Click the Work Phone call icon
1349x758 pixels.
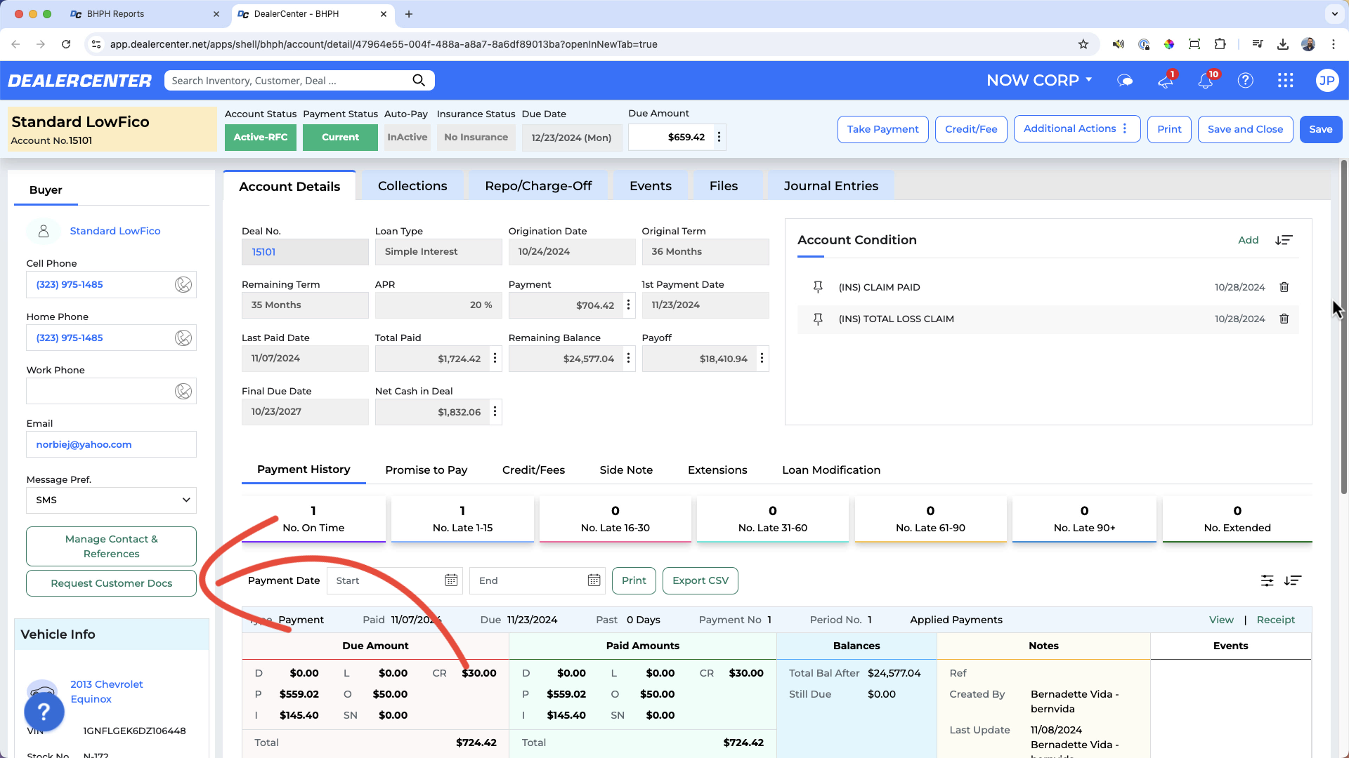183,391
